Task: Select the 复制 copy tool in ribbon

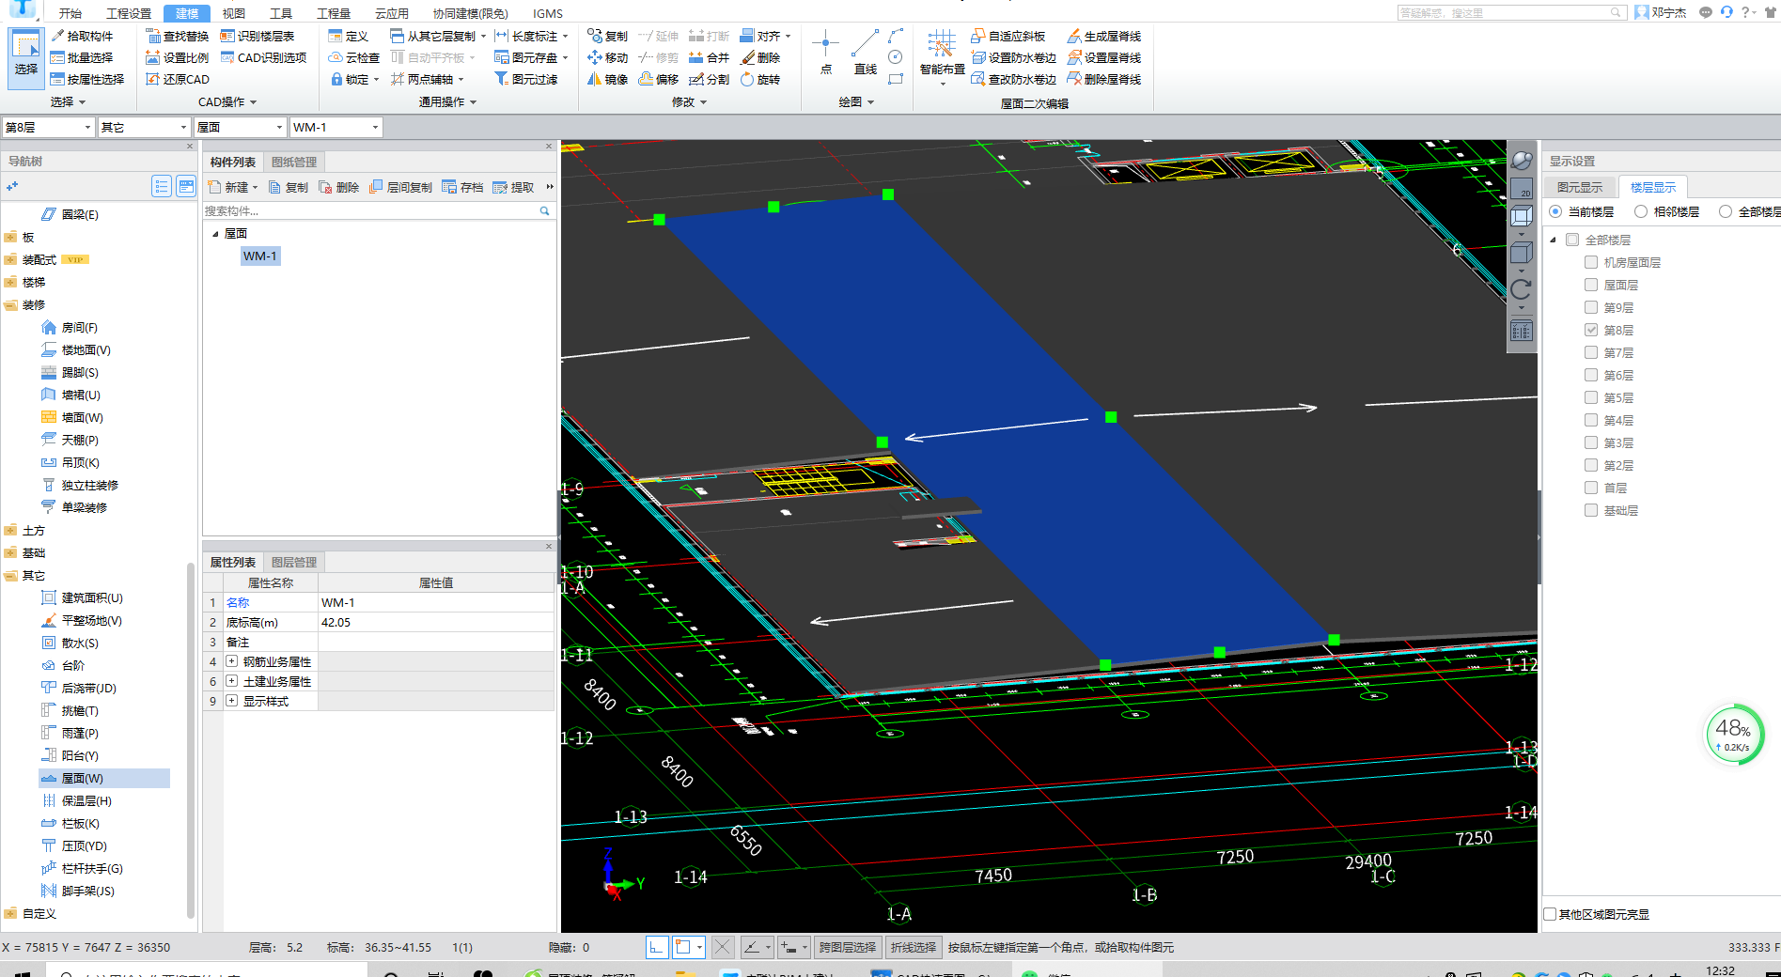Action: pyautogui.click(x=608, y=36)
